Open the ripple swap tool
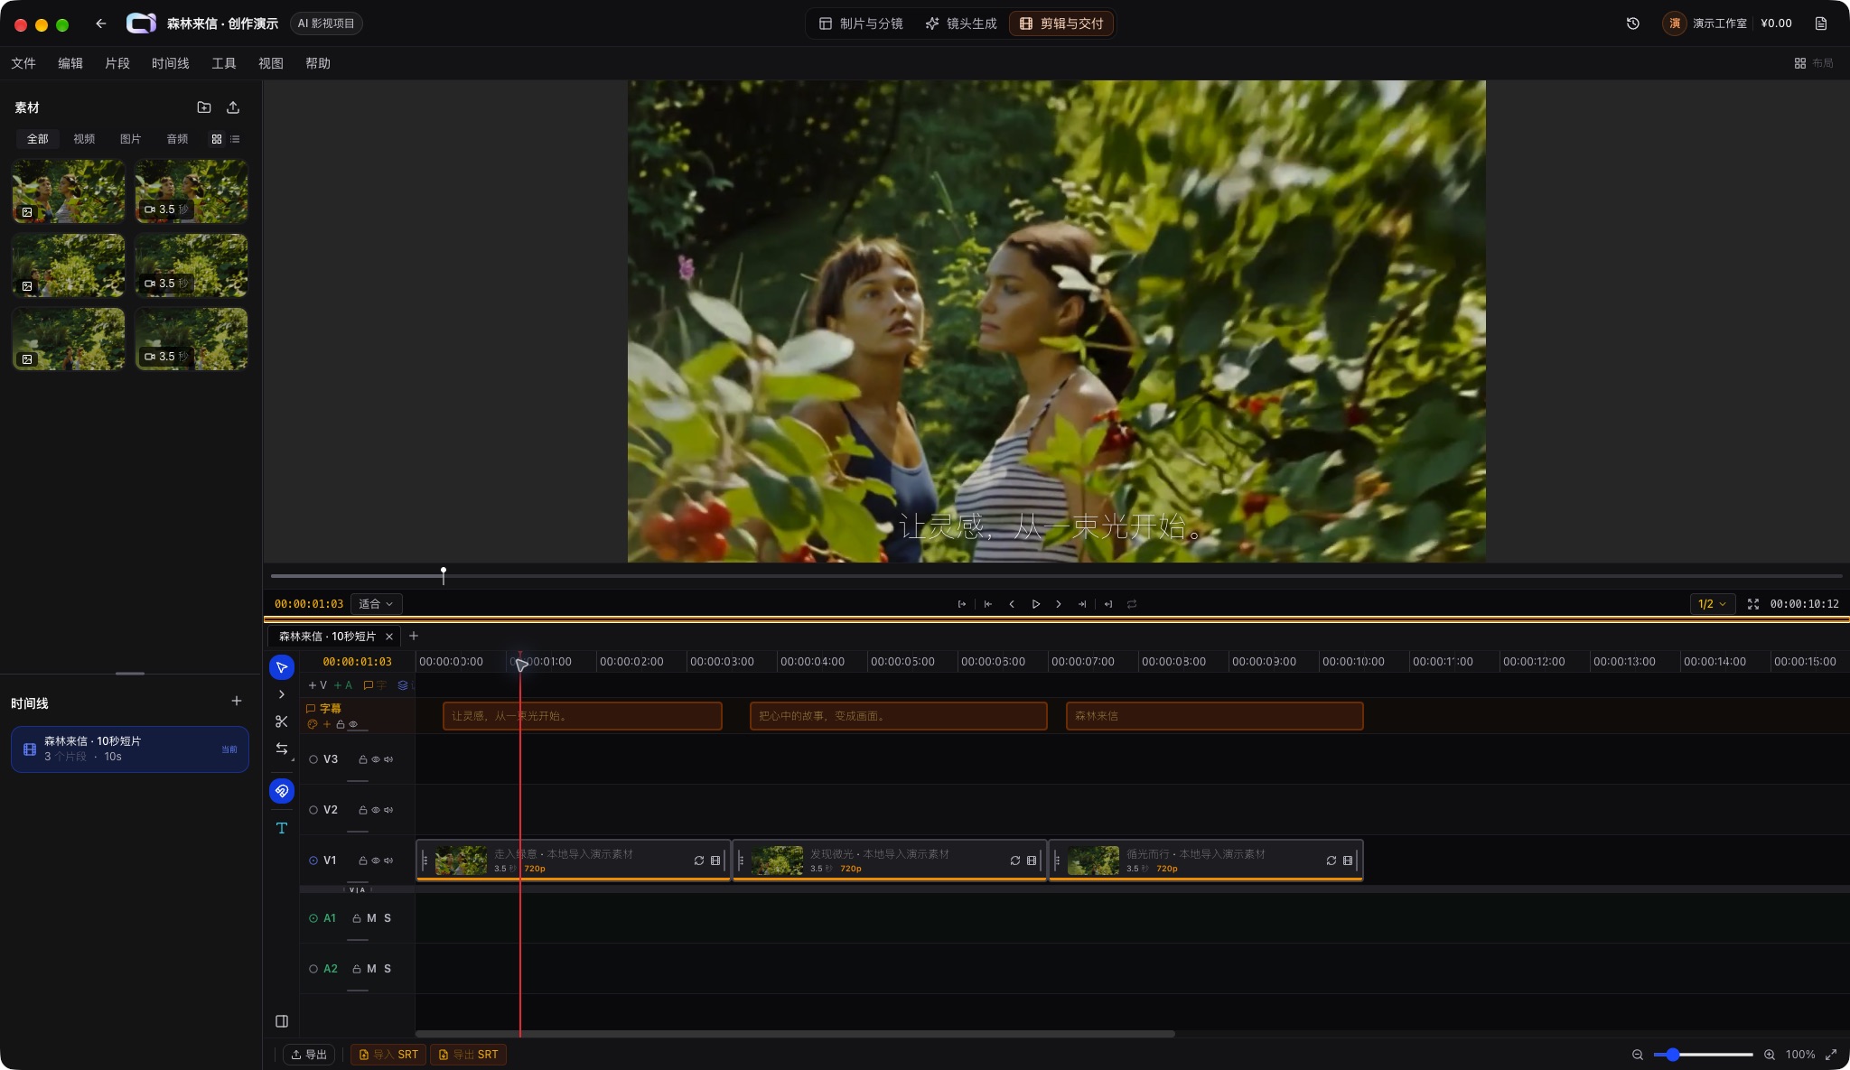The width and height of the screenshot is (1850, 1070). pos(282,749)
